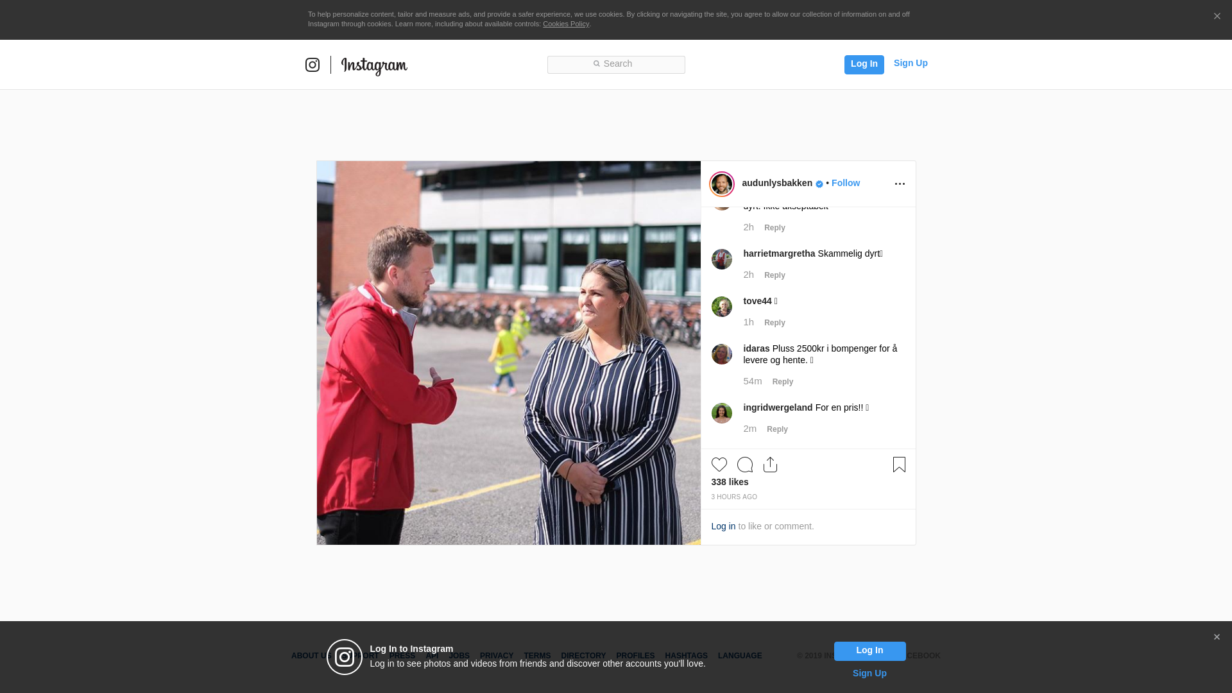The width and height of the screenshot is (1232, 693).
Task: Reply to idaras' bompenger comment
Action: (783, 382)
